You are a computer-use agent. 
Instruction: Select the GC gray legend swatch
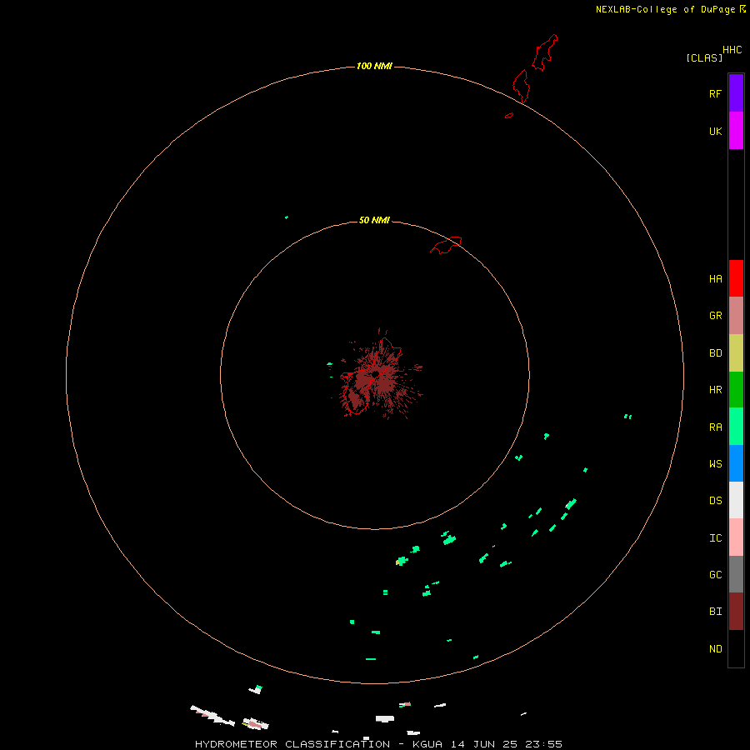[736, 574]
